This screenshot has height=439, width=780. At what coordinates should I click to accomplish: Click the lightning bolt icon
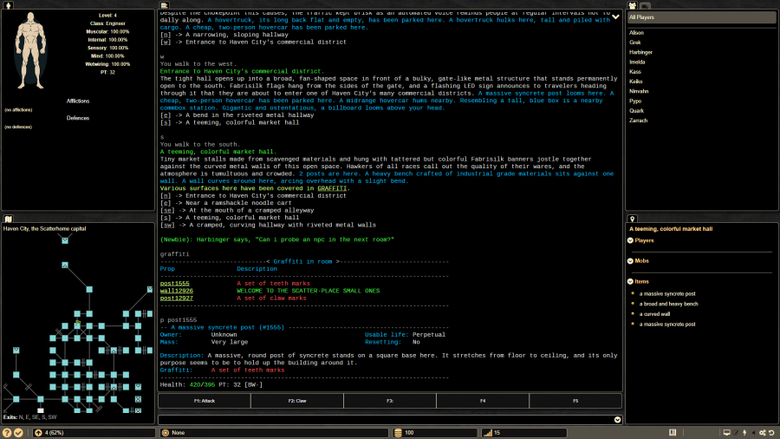click(x=744, y=433)
